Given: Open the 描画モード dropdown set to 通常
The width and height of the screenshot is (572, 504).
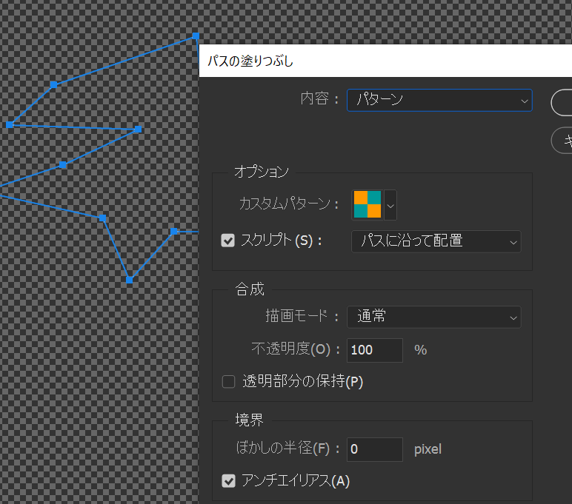Looking at the screenshot, I should tap(434, 317).
